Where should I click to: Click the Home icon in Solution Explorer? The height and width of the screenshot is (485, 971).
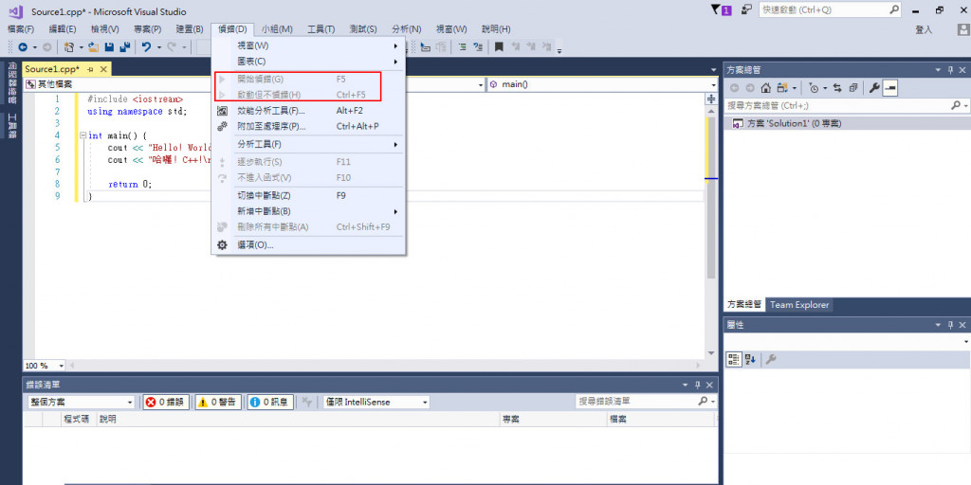tap(766, 88)
